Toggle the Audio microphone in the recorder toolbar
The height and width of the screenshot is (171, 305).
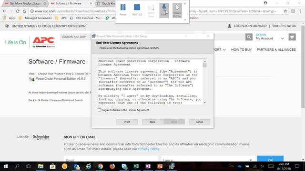point(164,10)
